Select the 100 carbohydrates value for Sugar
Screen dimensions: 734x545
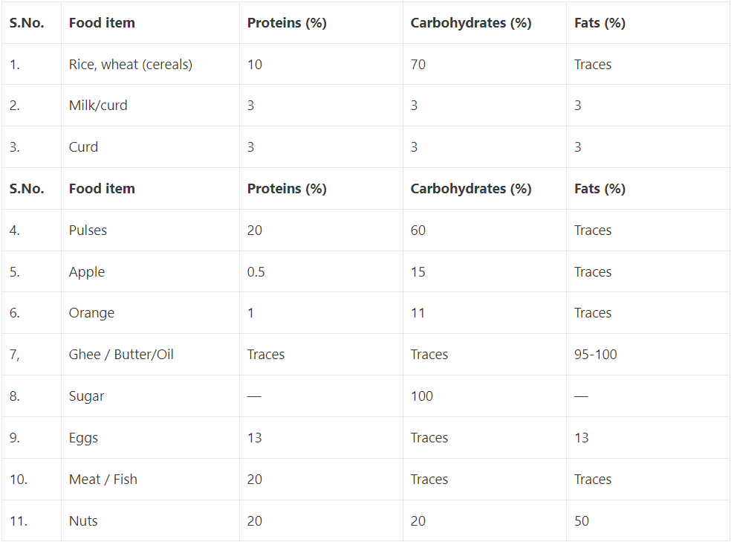(421, 396)
